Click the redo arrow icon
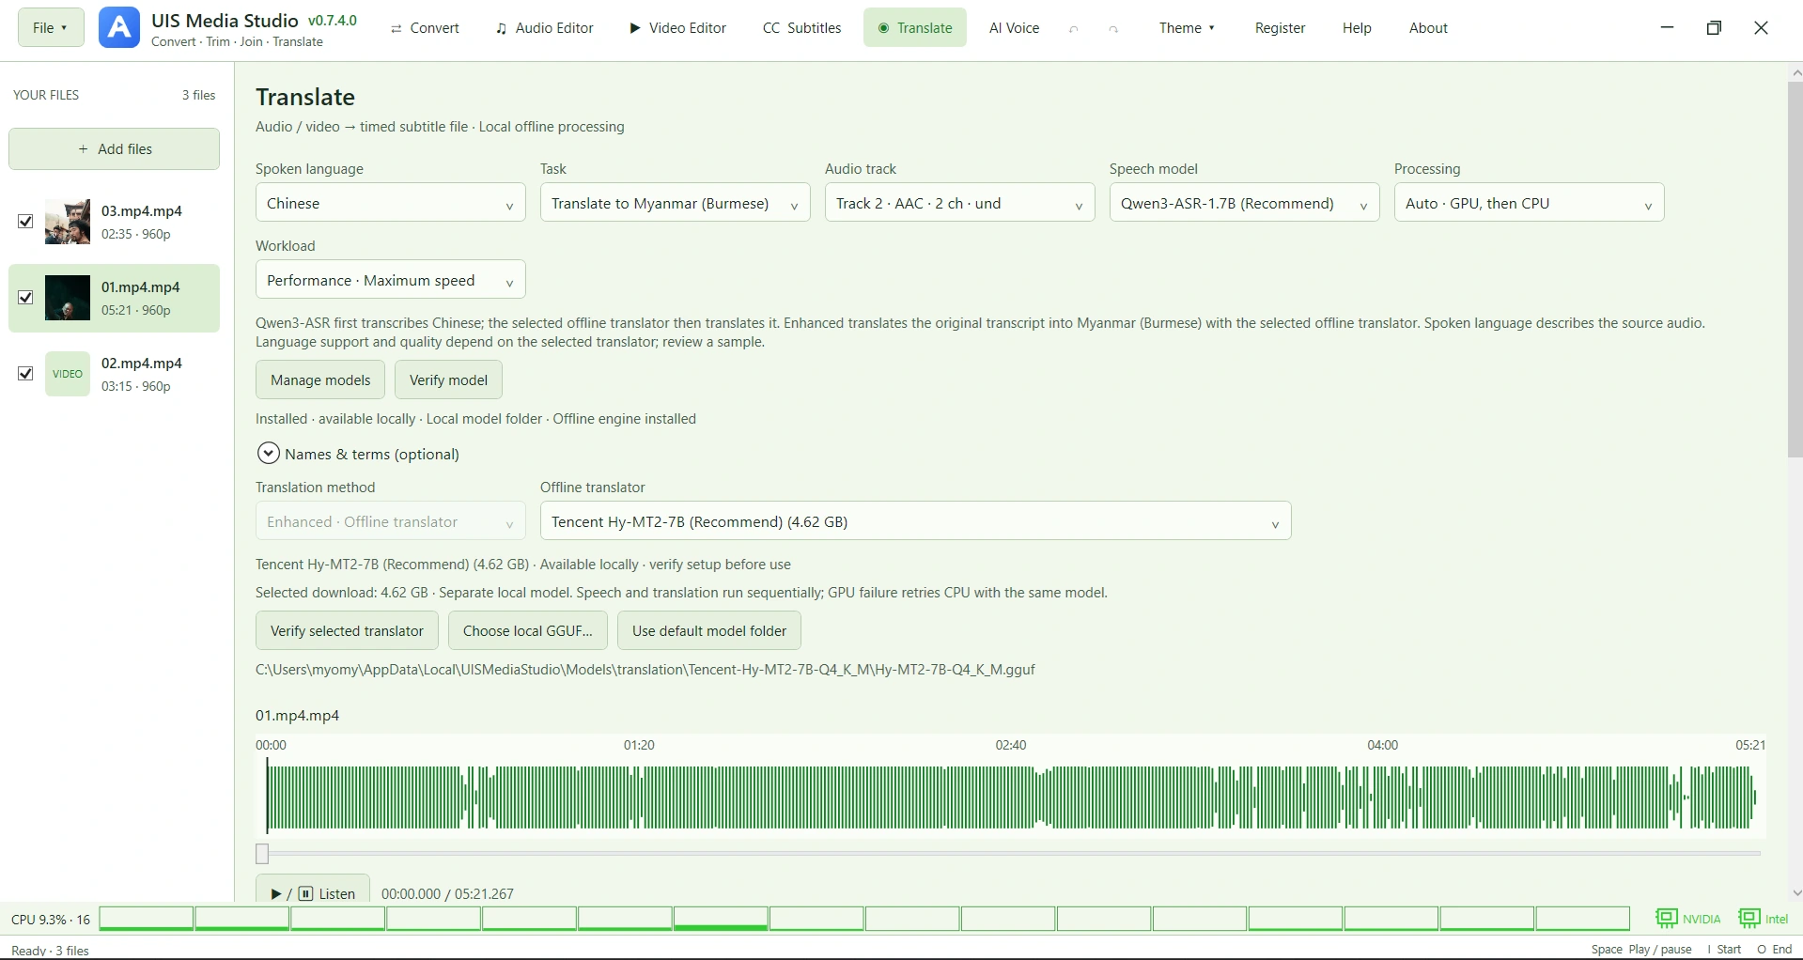 [1113, 29]
